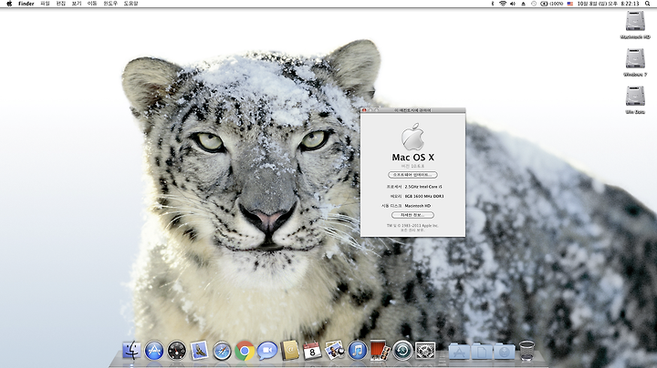Click 'Macintosh HD' startup disk text in About window
This screenshot has height=368, width=657.
click(x=418, y=206)
